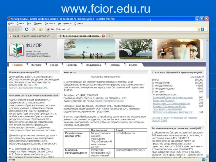Click the large tree banner image
Image resolution: width=216 pixels, height=162 pixels.
(x=136, y=49)
